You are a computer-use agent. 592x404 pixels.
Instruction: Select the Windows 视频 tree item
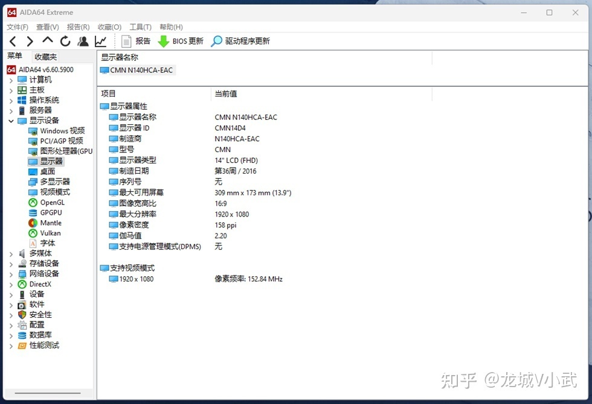click(57, 131)
